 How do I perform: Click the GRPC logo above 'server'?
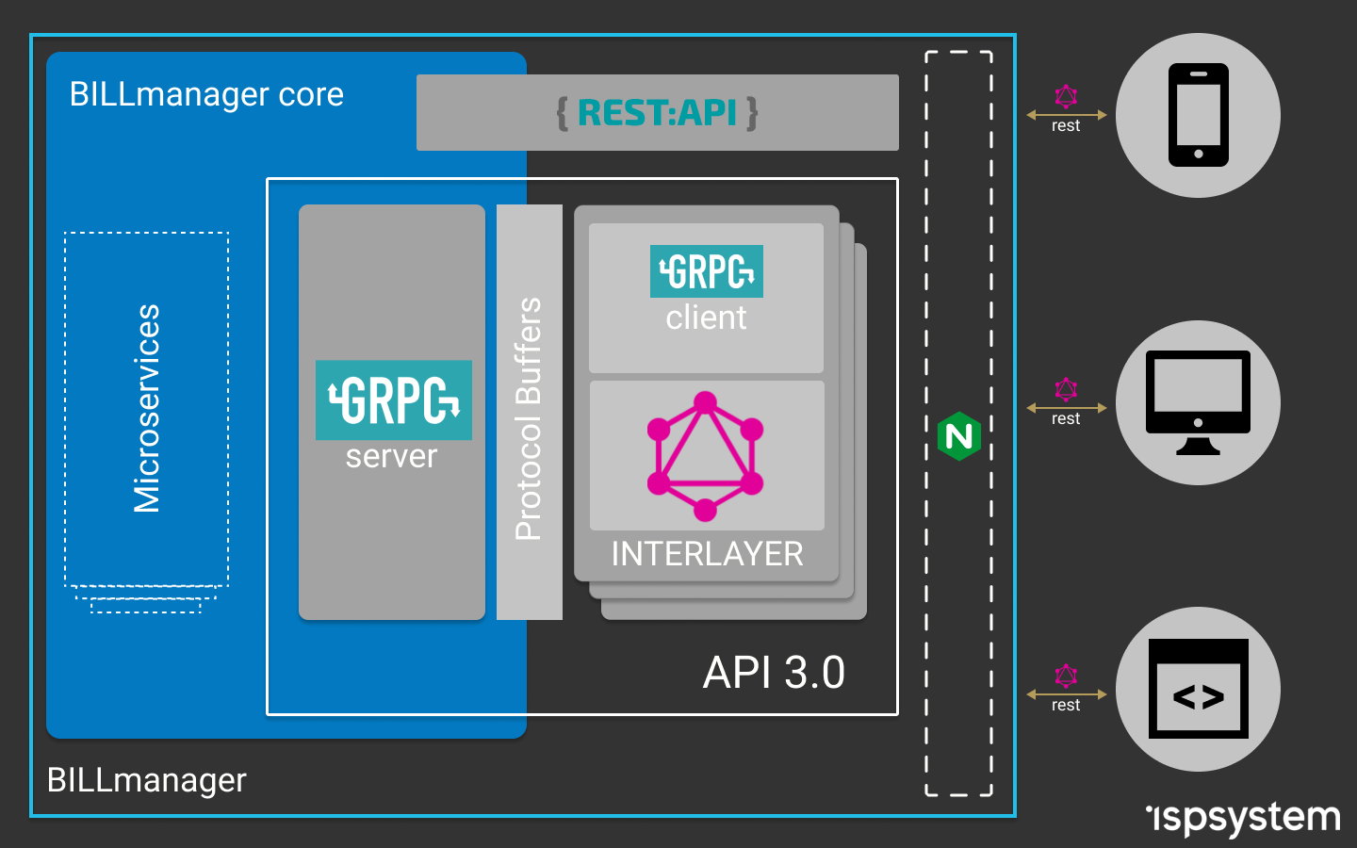point(394,400)
